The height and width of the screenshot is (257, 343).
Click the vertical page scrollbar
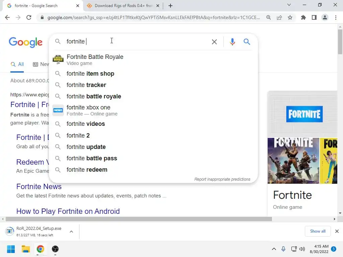point(340,41)
